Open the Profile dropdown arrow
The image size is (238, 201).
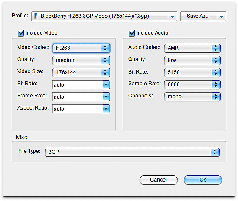[173, 16]
